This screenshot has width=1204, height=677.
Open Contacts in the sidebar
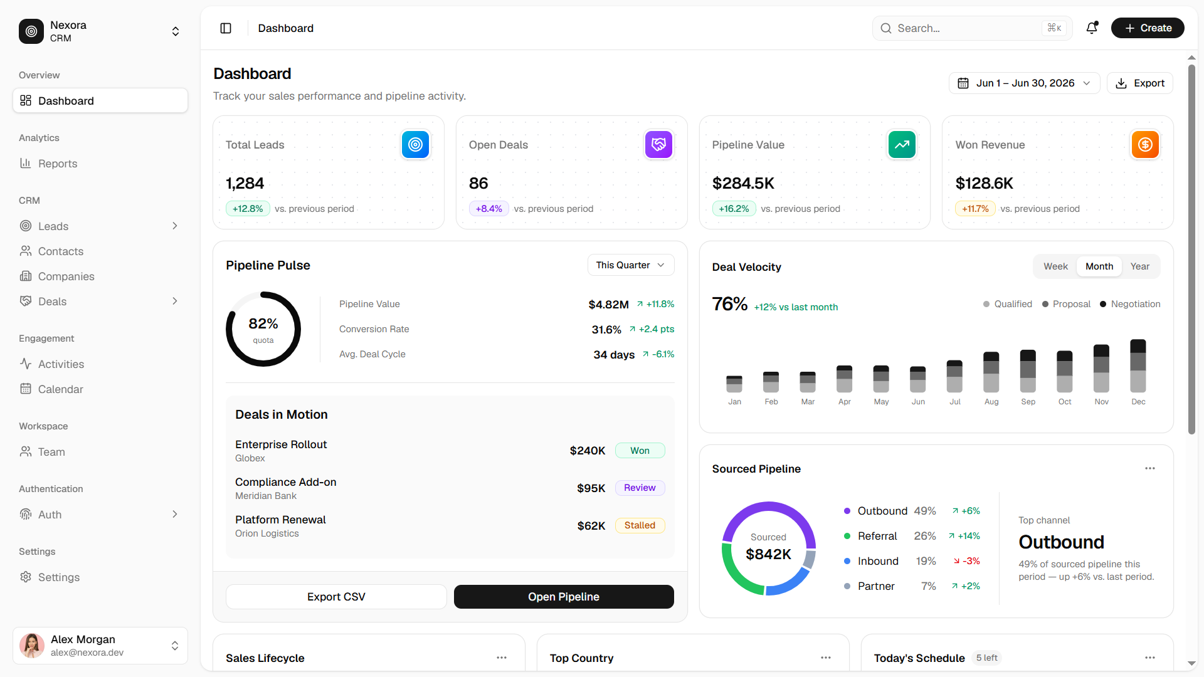(100, 251)
